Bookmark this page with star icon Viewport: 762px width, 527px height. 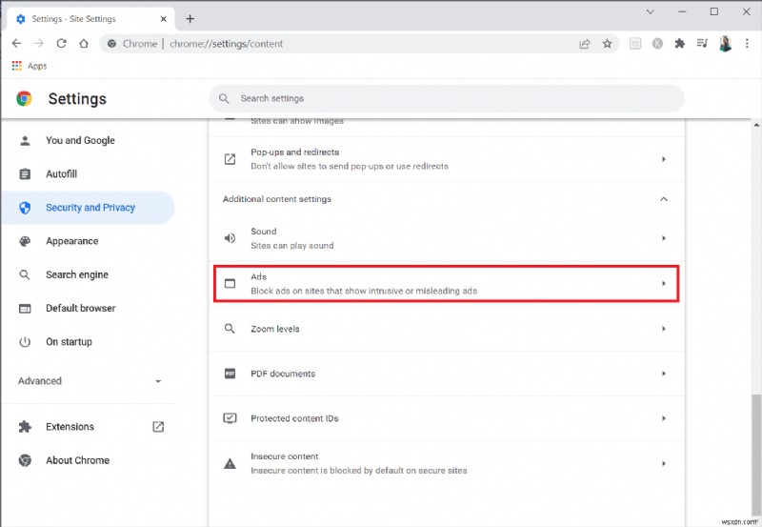coord(607,44)
